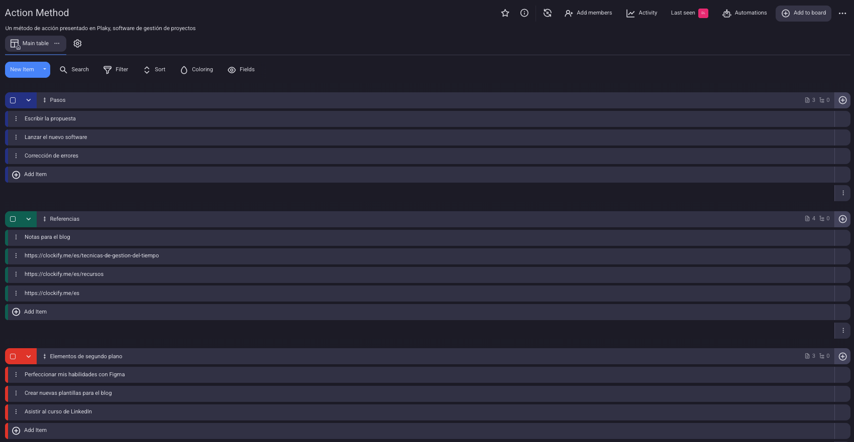The image size is (854, 442).
Task: Click the Action Method board title
Action: tap(37, 13)
